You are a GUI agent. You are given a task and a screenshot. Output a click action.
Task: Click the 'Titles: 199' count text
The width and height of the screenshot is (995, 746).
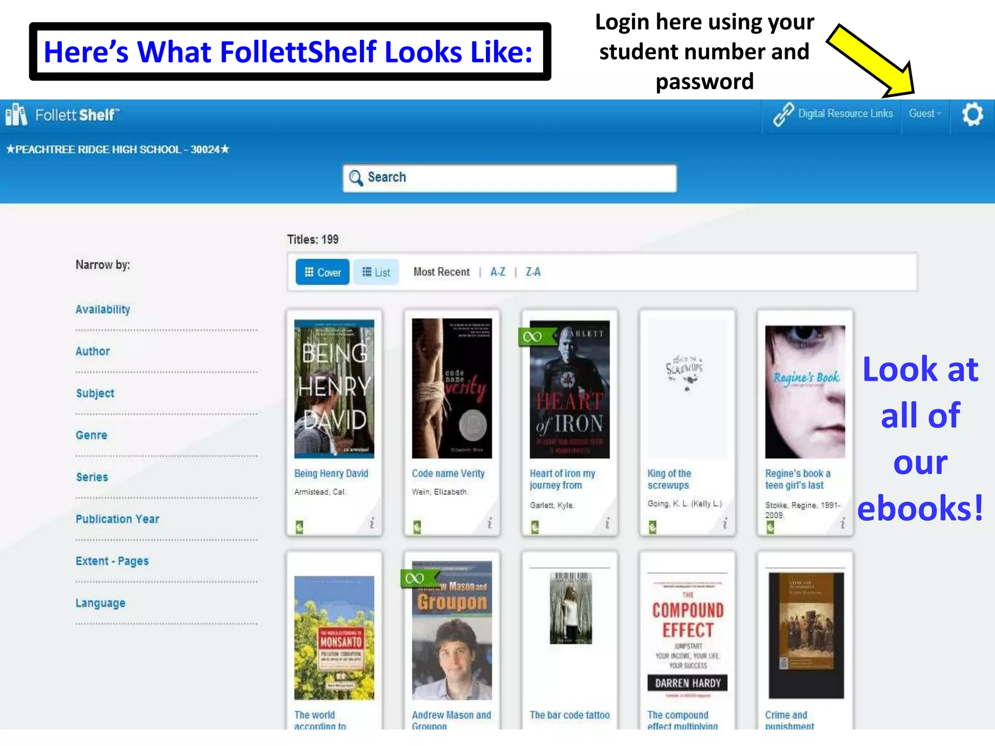(x=313, y=239)
